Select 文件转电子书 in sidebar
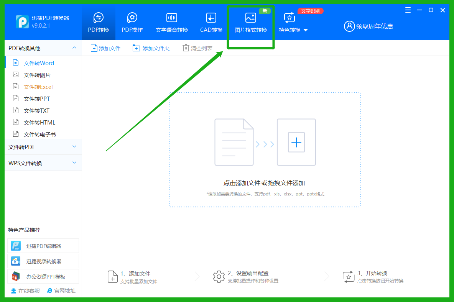Viewport: 454px width, 302px height. tap(43, 134)
